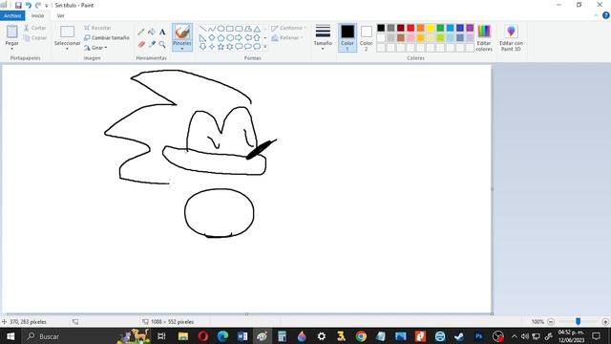Select the Color picker eyedropper tool

[152, 45]
